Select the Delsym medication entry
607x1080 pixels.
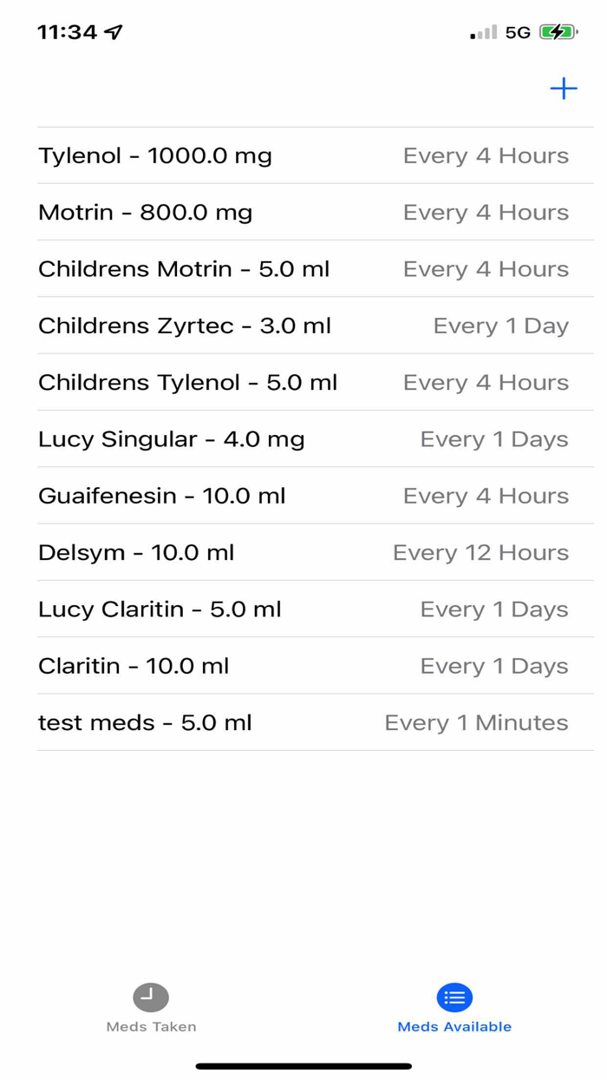pyautogui.click(x=303, y=552)
